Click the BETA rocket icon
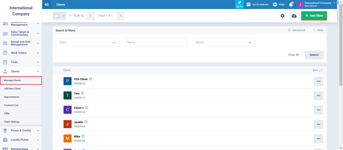The image size is (343, 150). (239, 3)
